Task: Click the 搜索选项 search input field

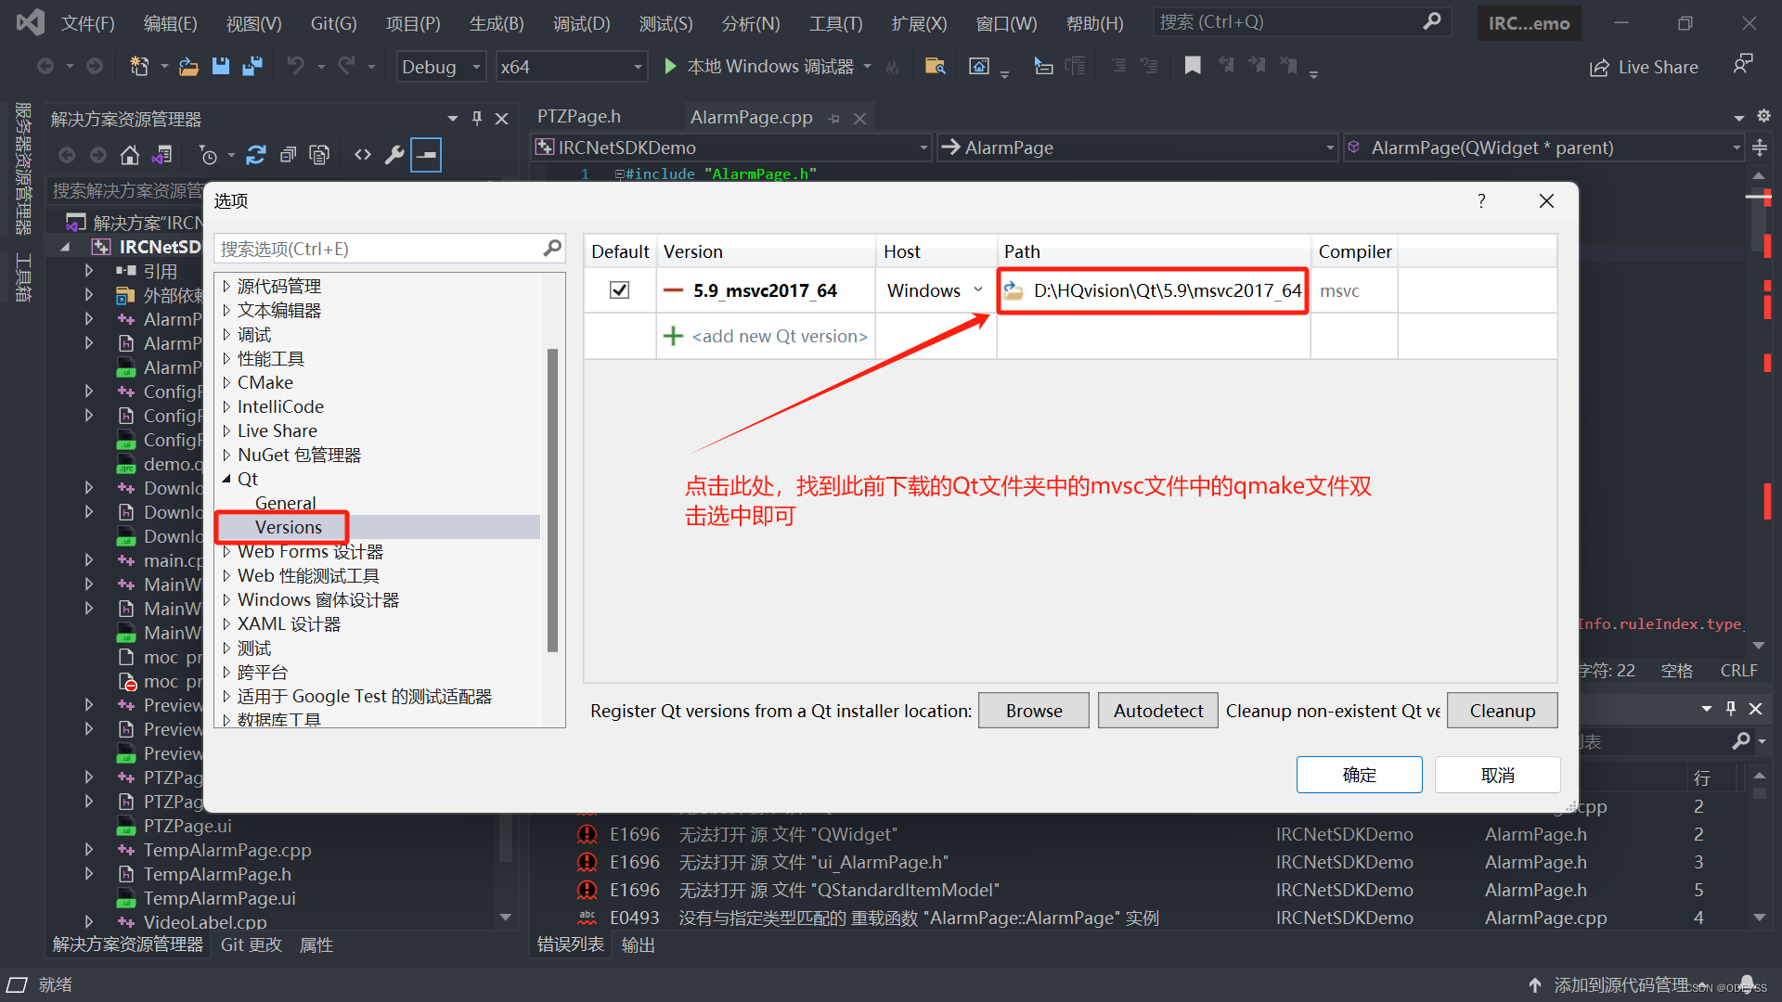Action: coord(379,249)
